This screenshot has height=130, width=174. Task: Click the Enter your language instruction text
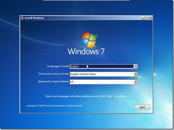pyautogui.click(x=86, y=96)
